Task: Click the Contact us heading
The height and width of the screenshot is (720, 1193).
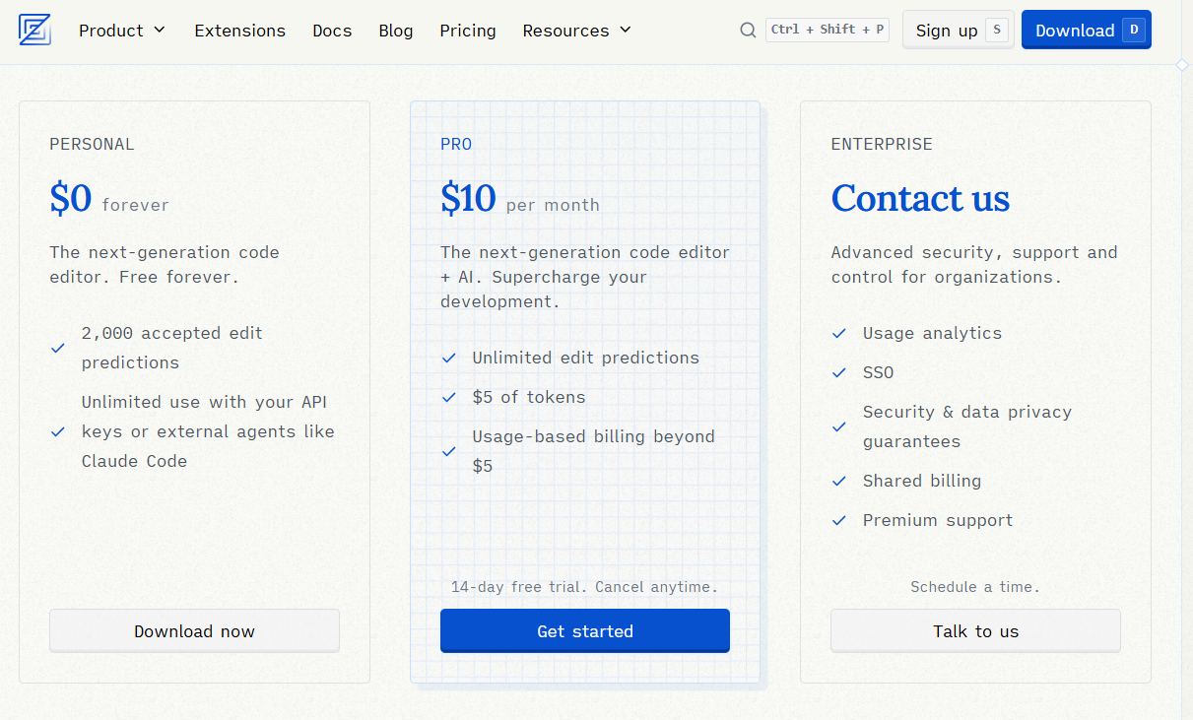Action: (920, 198)
